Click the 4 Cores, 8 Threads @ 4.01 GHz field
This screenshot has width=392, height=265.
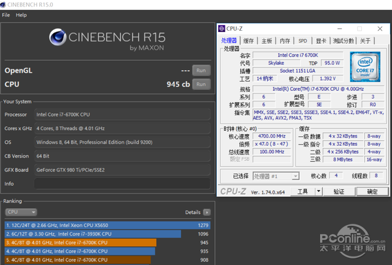(x=122, y=128)
